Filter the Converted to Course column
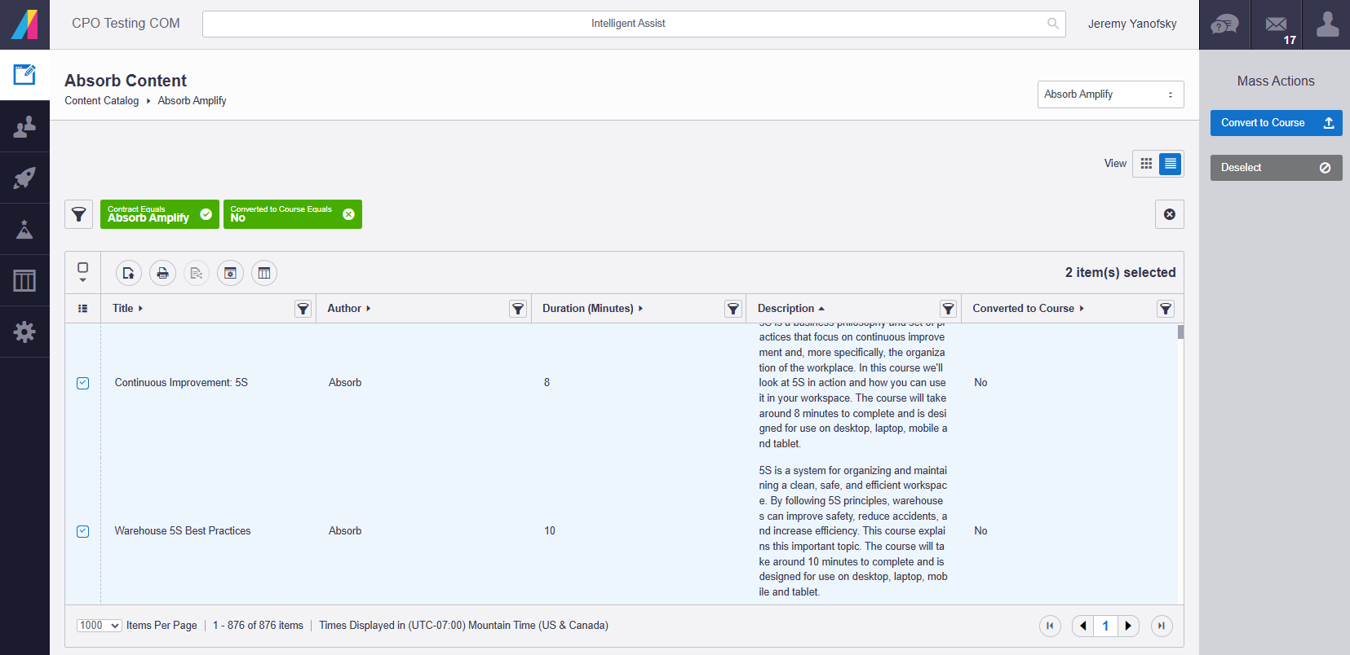This screenshot has width=1350, height=655. pos(1166,309)
